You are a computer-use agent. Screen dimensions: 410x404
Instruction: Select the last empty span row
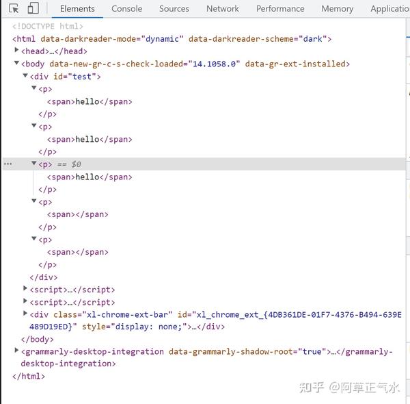77,252
